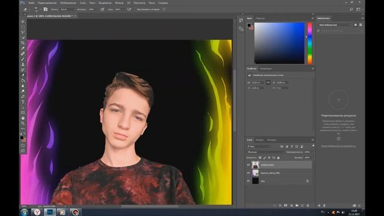Image resolution: width=384 pixels, height=216 pixels.
Task: Click the library link below the drop area
Action: tap(338, 146)
